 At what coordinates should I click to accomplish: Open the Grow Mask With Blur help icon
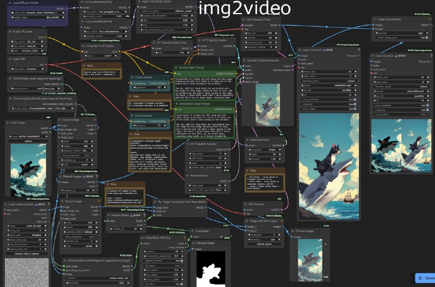click(x=184, y=238)
